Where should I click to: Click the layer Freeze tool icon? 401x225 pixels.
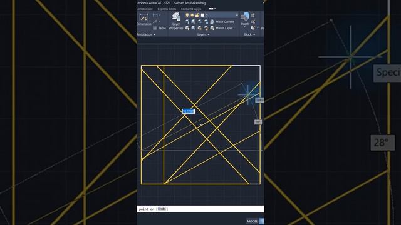pyautogui.click(x=199, y=22)
